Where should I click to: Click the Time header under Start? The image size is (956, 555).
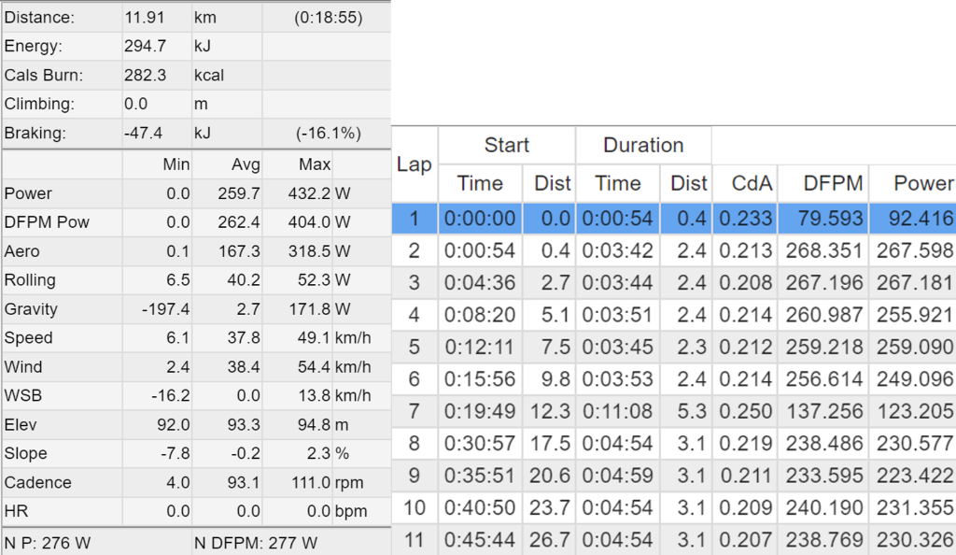(x=480, y=184)
